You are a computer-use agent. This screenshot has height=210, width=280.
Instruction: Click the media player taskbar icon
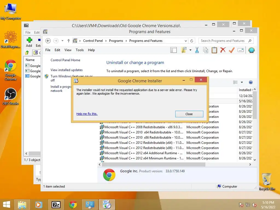point(38,205)
